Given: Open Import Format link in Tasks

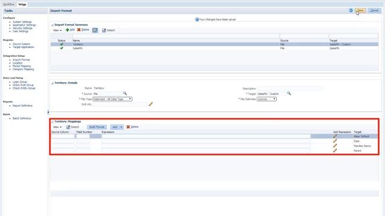Looking at the screenshot, I should coord(21,60).
